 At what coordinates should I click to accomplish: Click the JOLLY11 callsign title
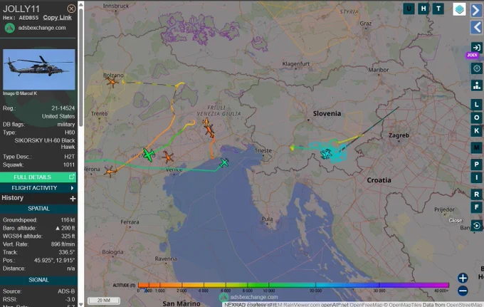click(x=21, y=9)
